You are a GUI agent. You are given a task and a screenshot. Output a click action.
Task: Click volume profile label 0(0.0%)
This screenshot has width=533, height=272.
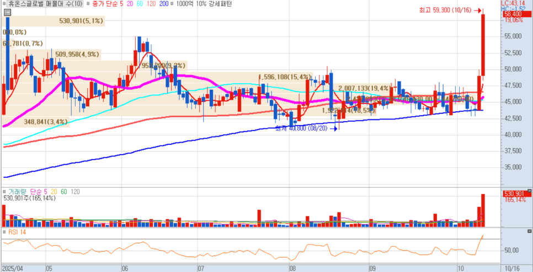(x=14, y=32)
